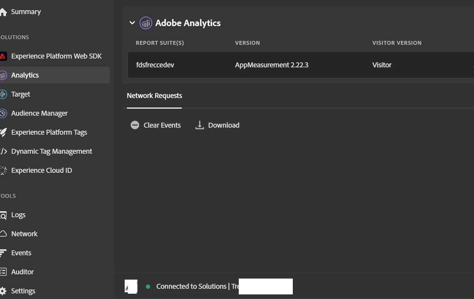This screenshot has height=299, width=474.
Task: Click the VERSION column header
Action: tap(248, 43)
